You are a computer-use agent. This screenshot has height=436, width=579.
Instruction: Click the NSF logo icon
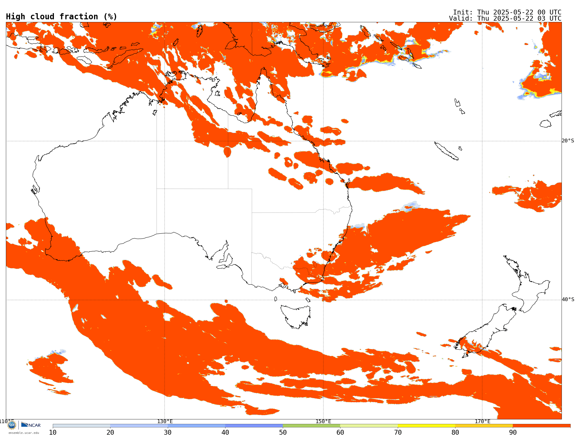(x=12, y=425)
